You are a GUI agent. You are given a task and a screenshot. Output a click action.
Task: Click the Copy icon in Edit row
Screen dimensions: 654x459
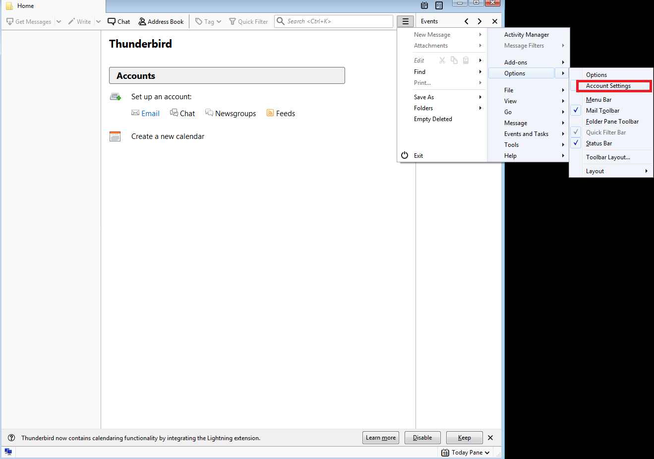click(454, 60)
